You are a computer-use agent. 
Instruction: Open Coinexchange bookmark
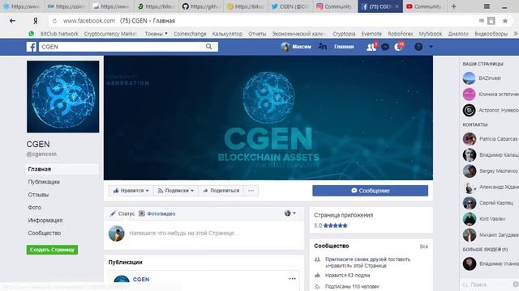[x=190, y=34]
